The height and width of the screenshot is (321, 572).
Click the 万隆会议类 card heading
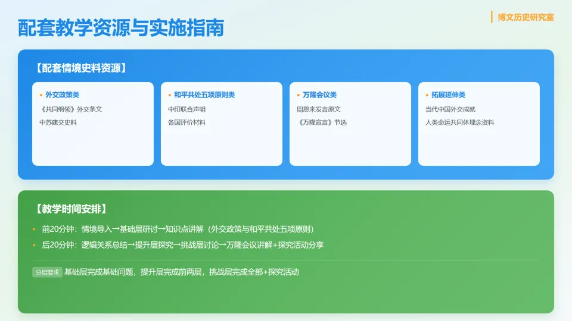pyautogui.click(x=319, y=95)
